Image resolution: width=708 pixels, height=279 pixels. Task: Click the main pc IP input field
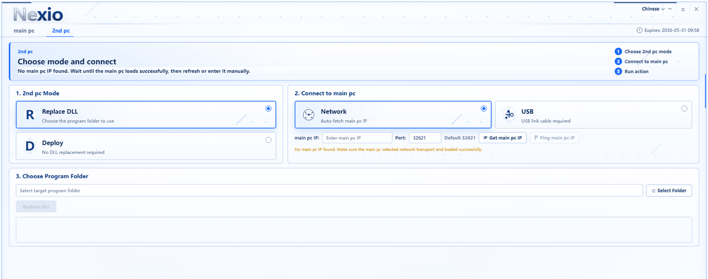click(x=357, y=137)
